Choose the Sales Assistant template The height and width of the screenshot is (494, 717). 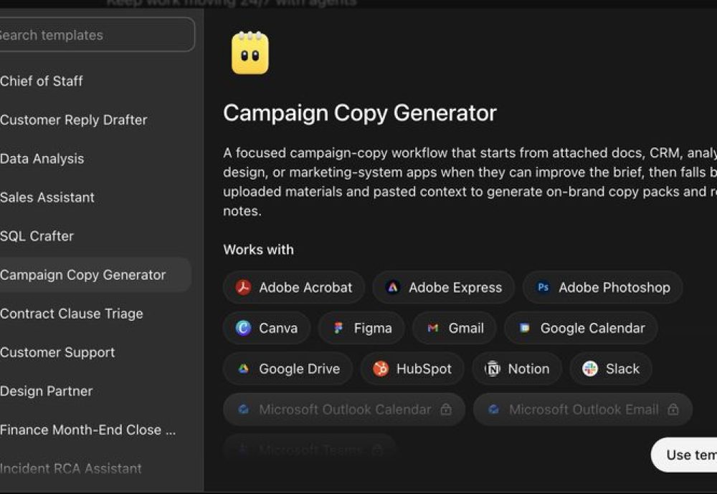point(95,197)
